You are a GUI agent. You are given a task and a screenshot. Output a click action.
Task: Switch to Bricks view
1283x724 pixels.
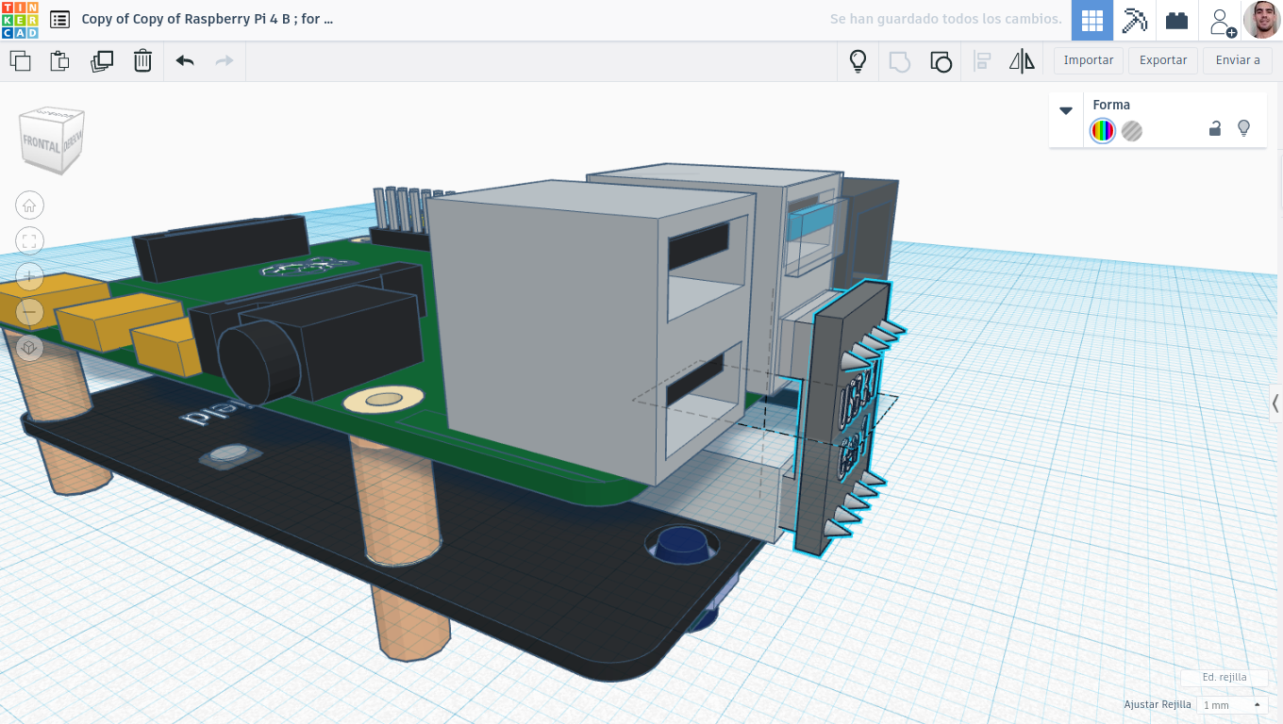pos(1176,20)
